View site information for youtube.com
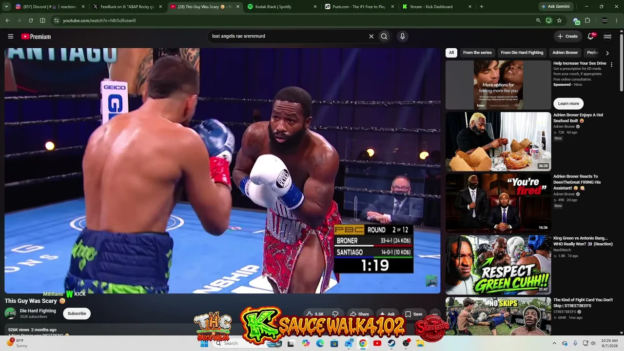The height and width of the screenshot is (351, 624). click(57, 20)
